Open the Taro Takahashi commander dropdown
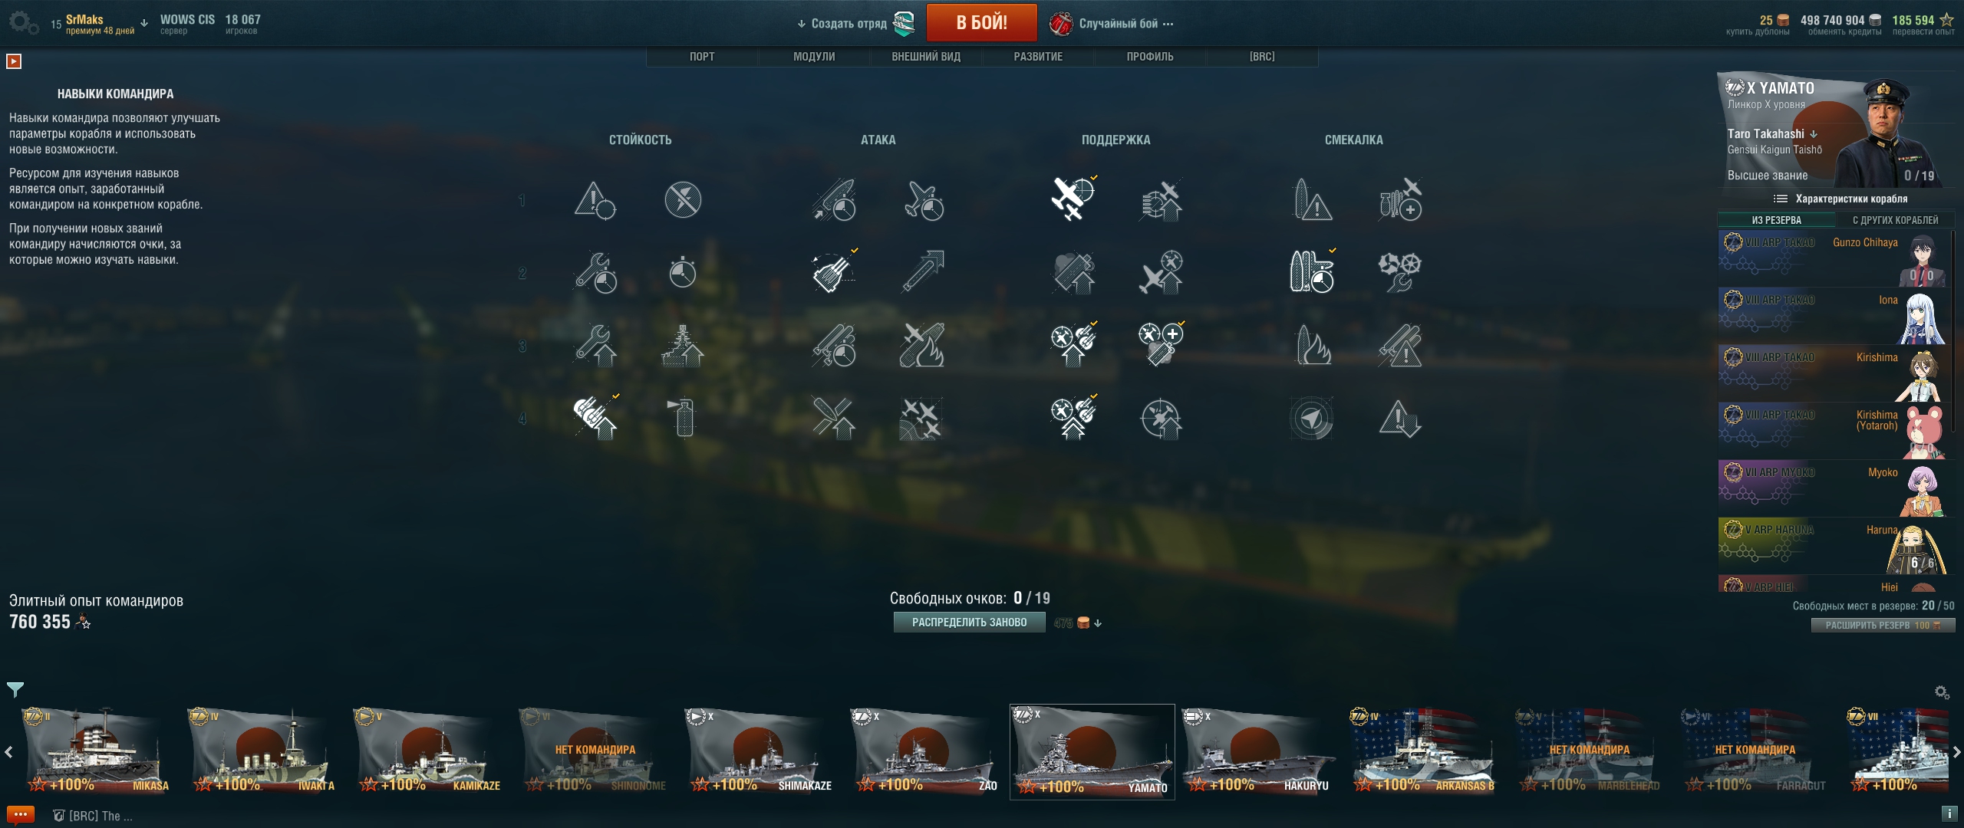The image size is (1964, 828). pyautogui.click(x=1813, y=134)
